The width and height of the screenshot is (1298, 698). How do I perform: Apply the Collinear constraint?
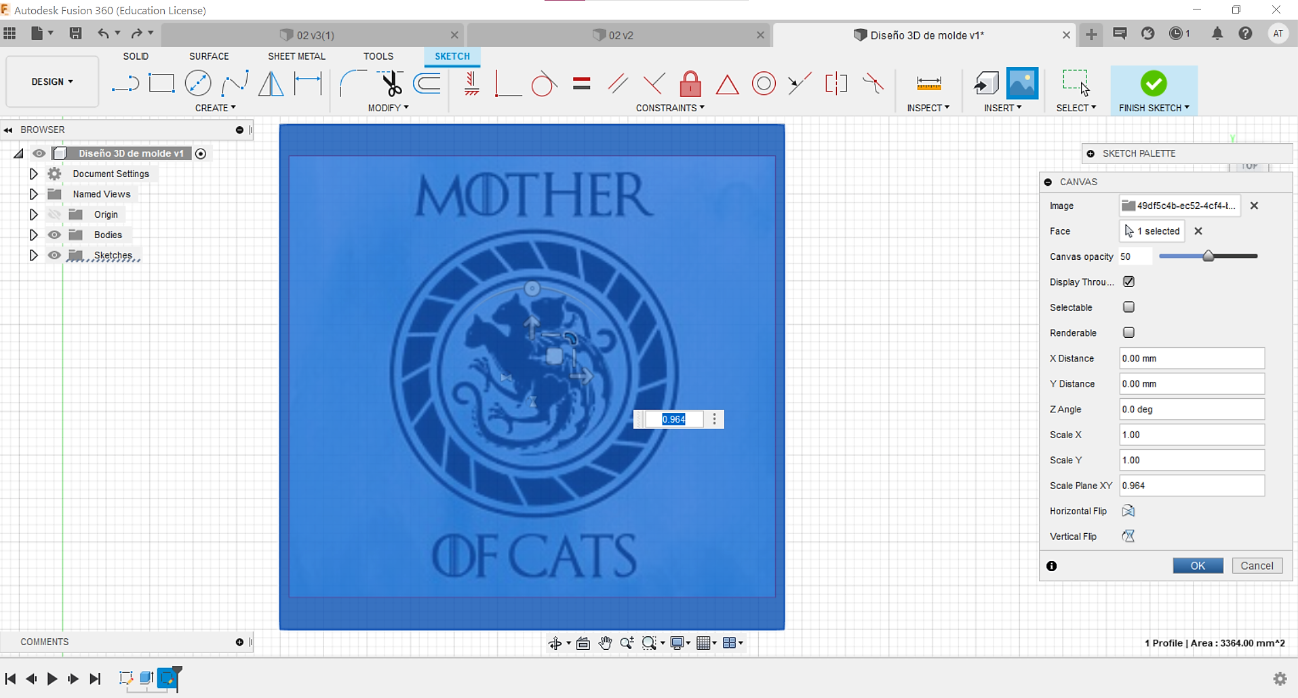pyautogui.click(x=800, y=83)
